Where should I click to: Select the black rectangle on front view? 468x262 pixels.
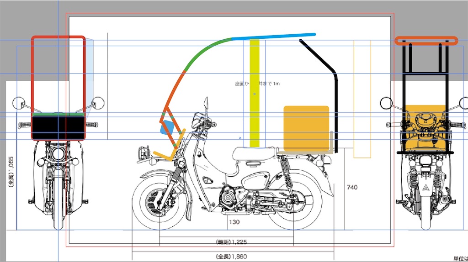click(58, 128)
